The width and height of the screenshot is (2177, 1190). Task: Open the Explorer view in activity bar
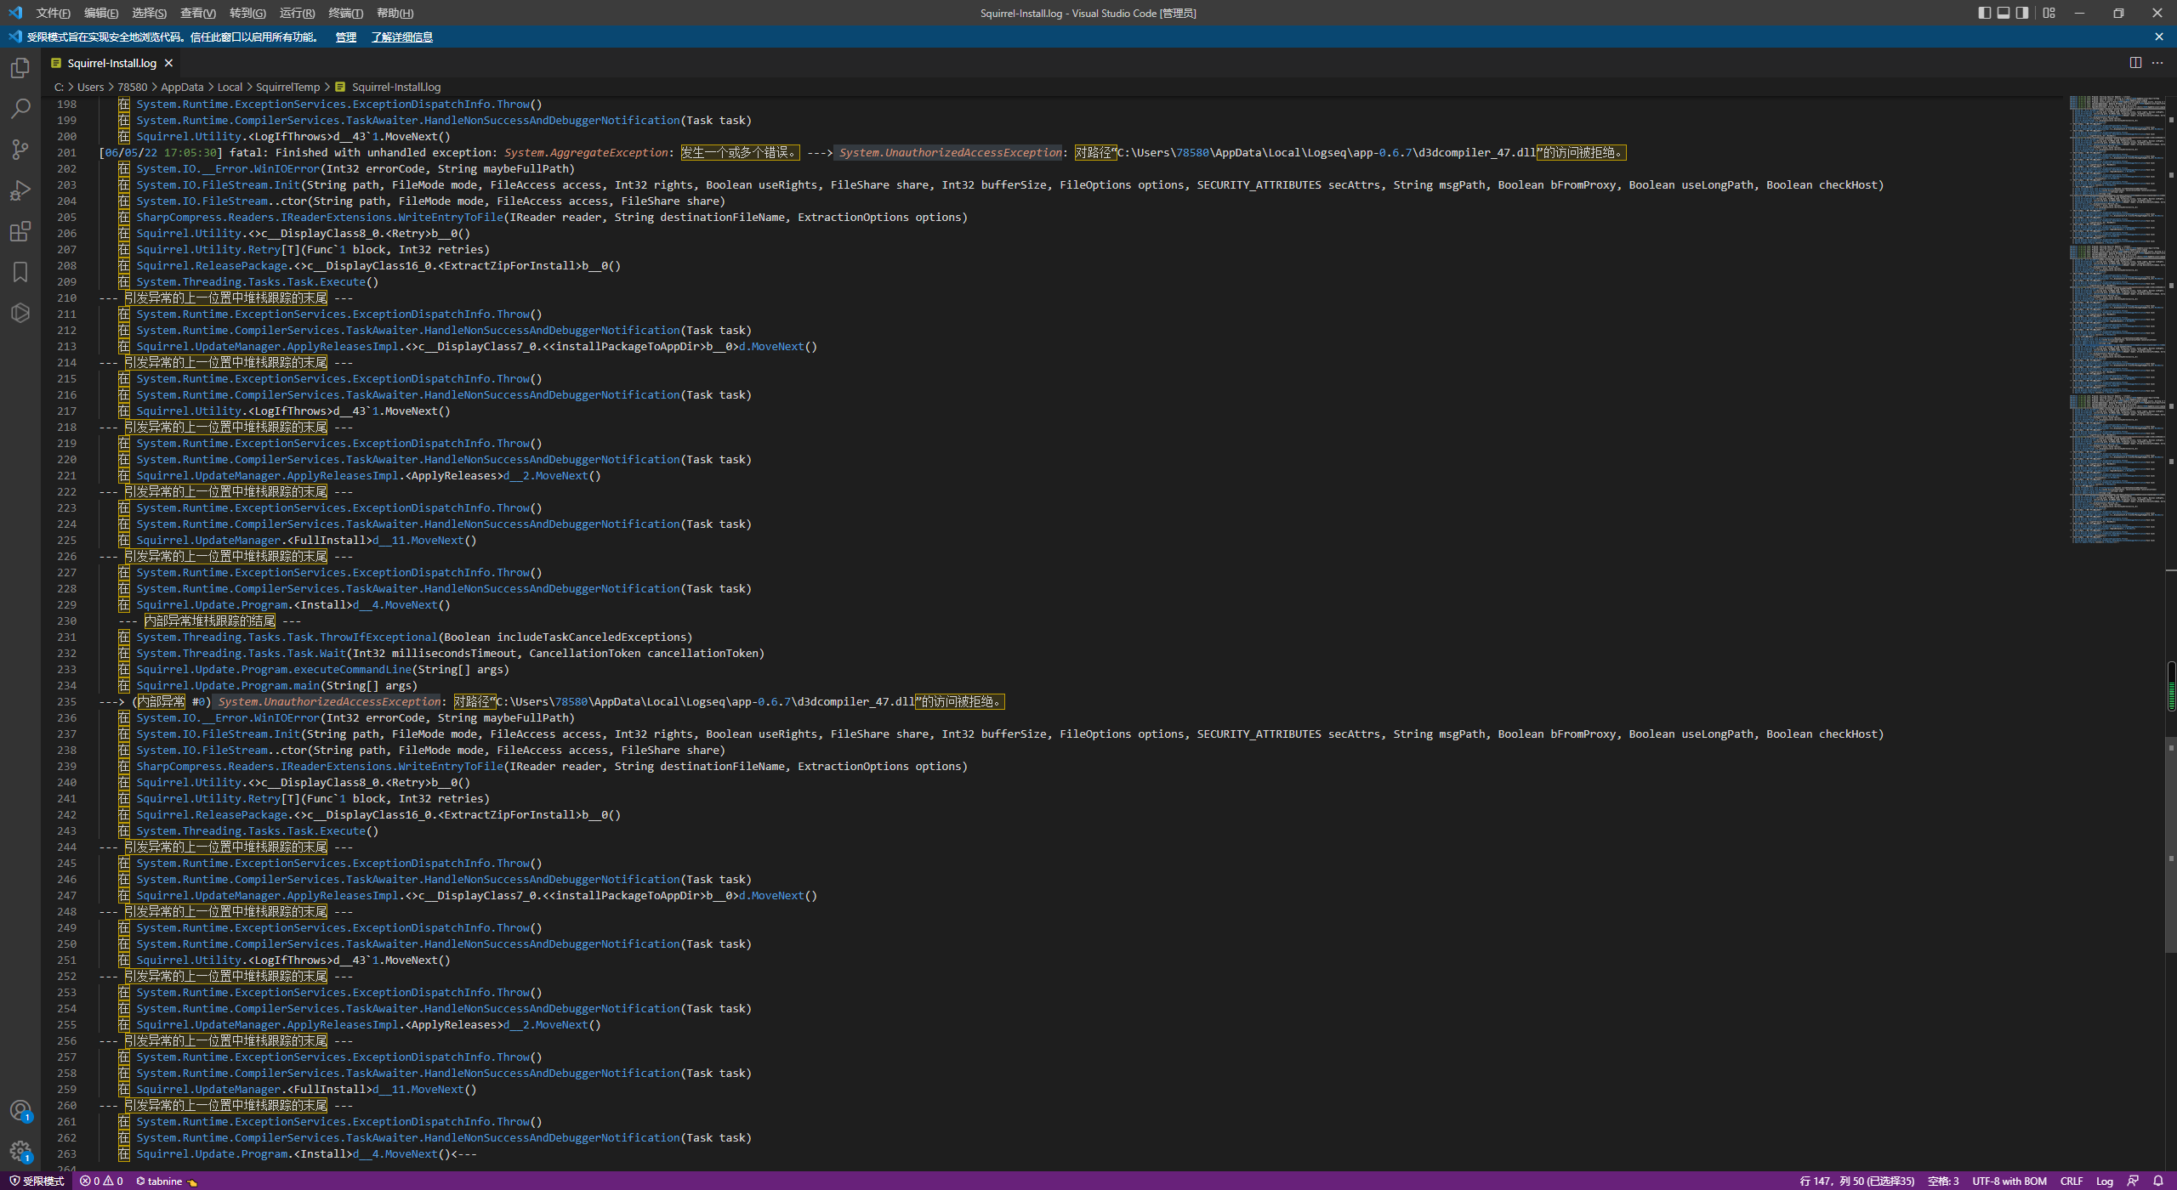click(20, 68)
